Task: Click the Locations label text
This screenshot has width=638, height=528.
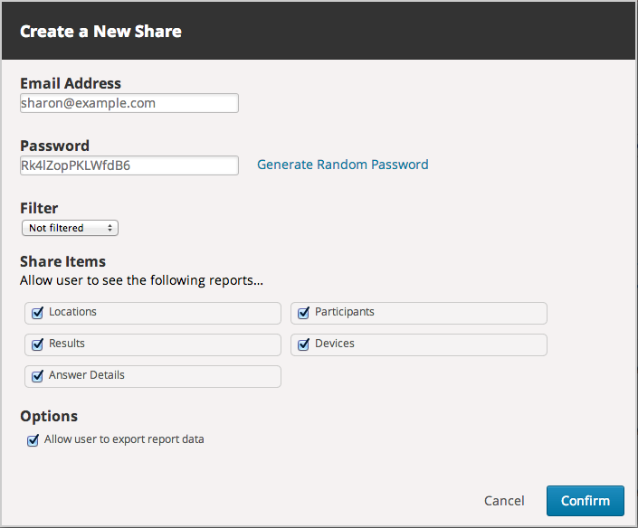Action: click(72, 312)
